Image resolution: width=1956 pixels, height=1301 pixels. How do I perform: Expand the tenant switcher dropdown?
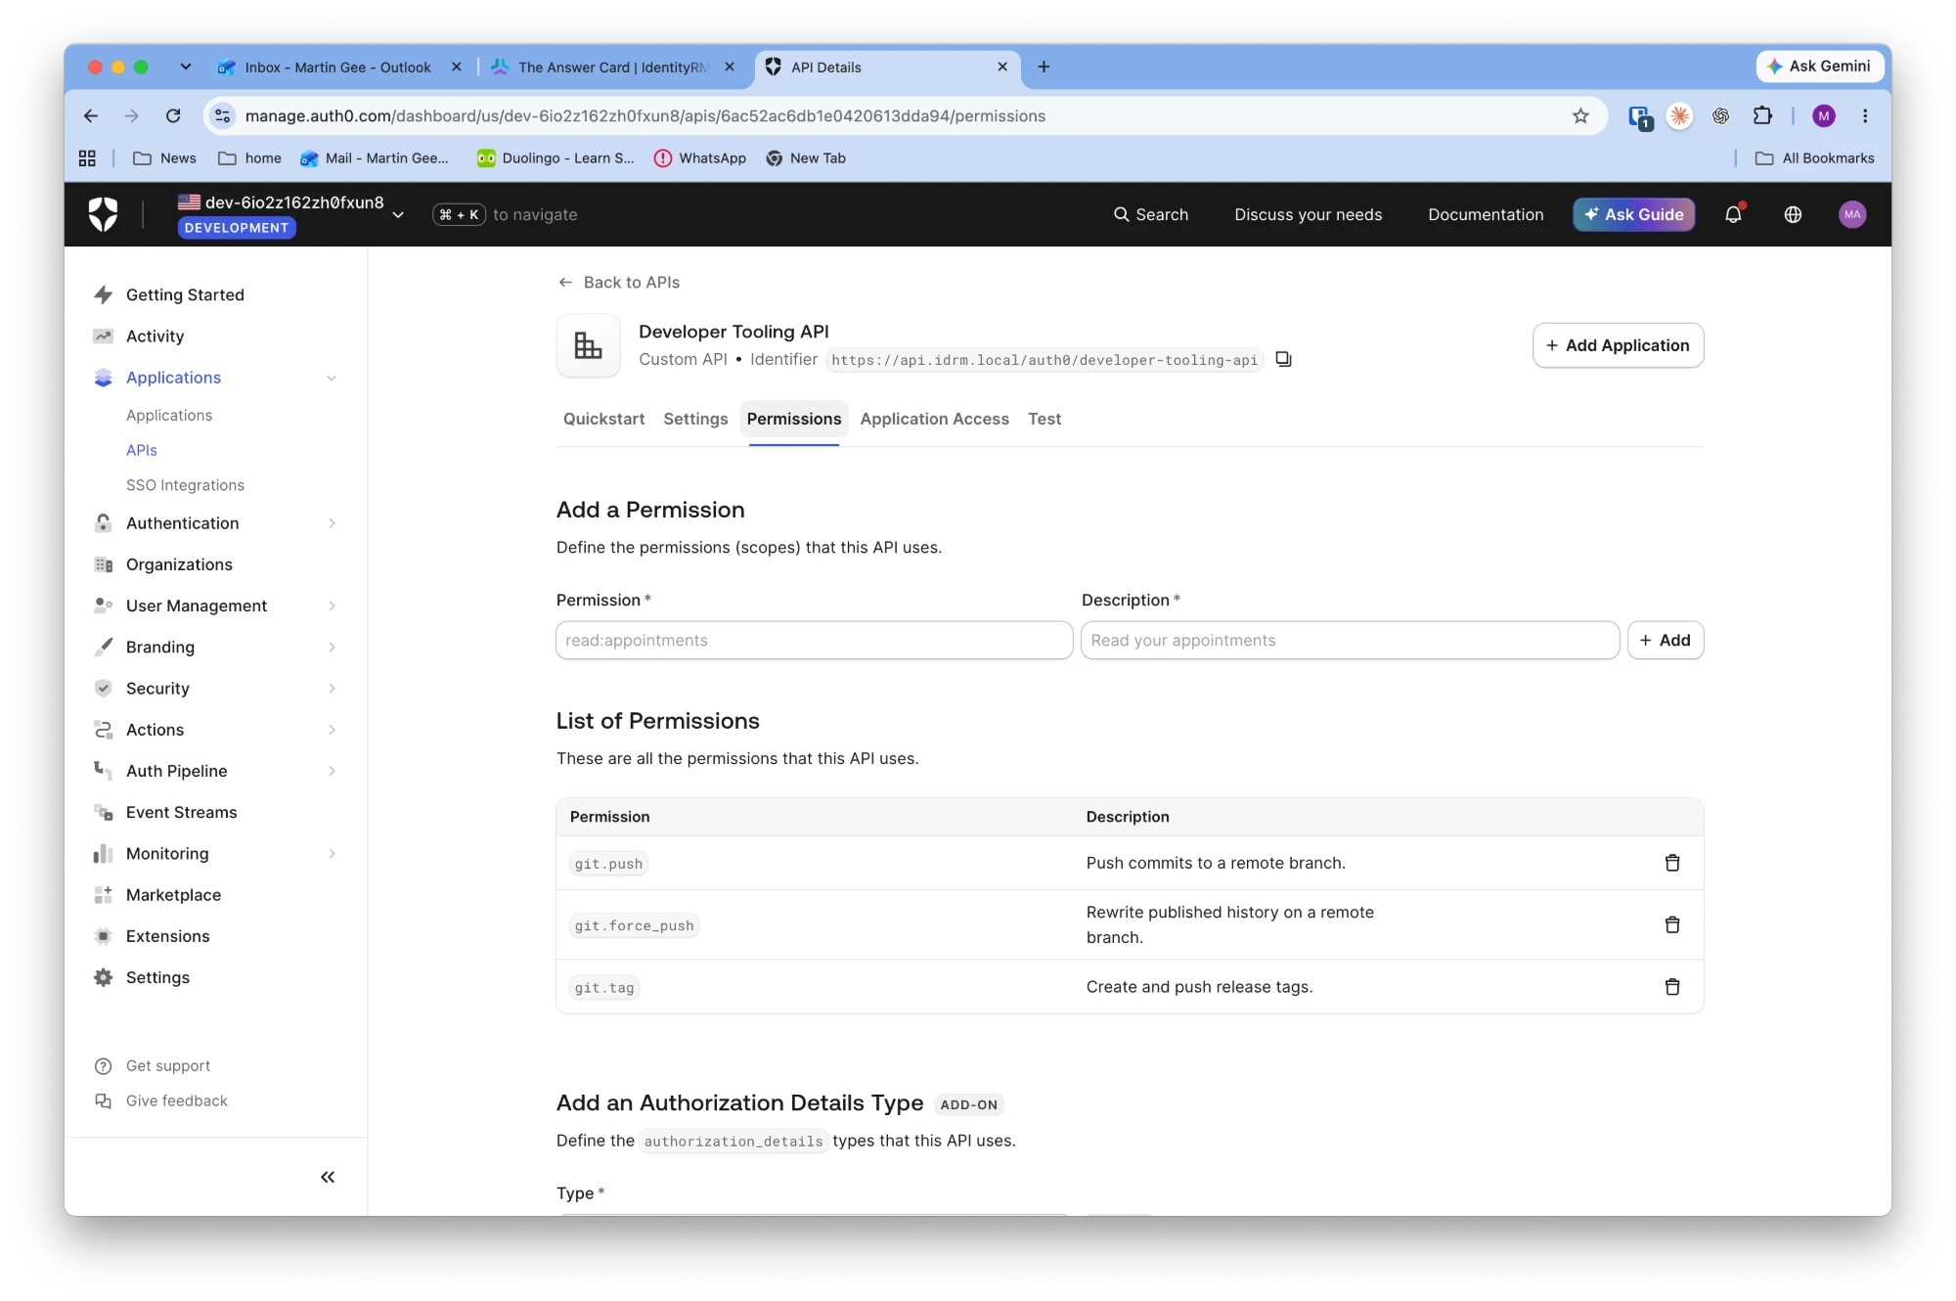398,215
